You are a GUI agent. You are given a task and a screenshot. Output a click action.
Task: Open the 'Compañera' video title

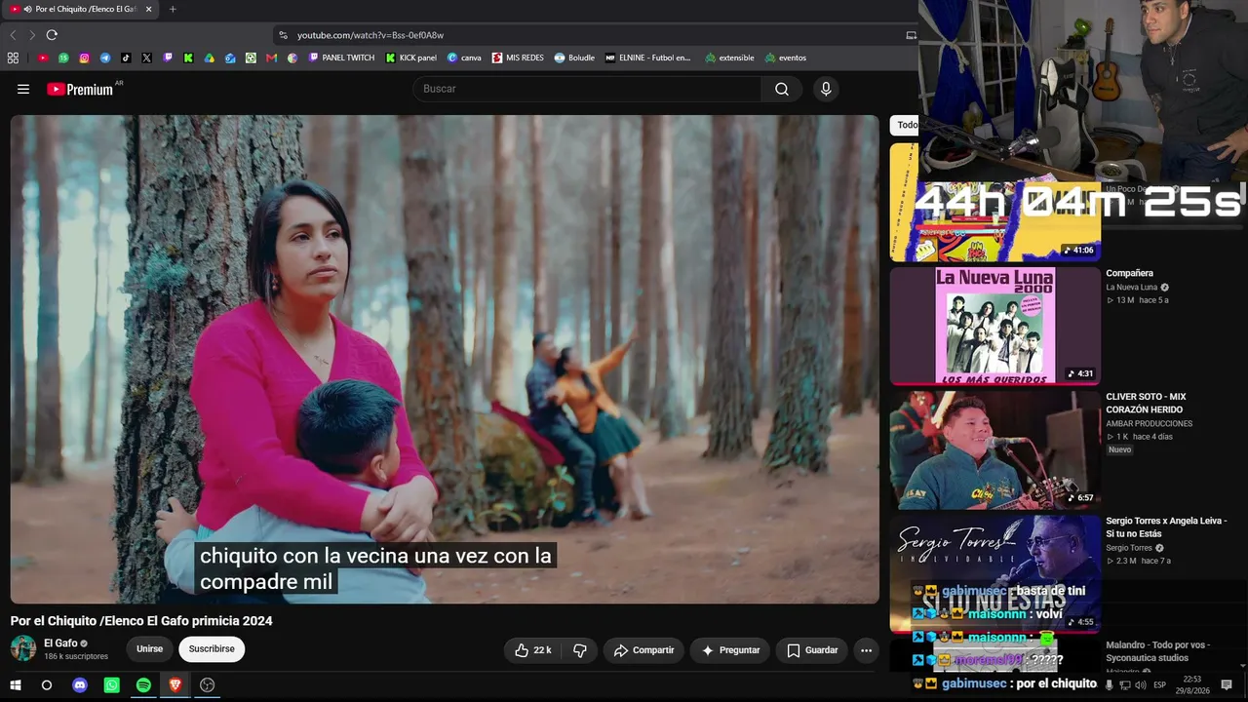click(1129, 273)
